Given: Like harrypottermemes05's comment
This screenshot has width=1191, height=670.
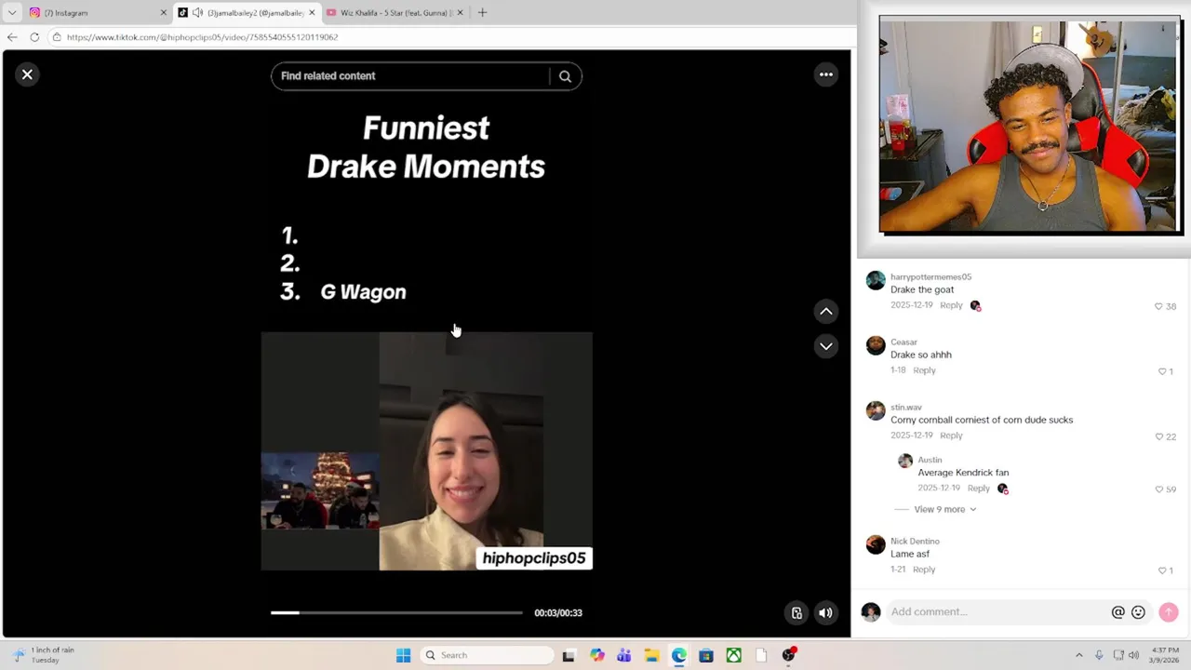Looking at the screenshot, I should pos(1158,306).
